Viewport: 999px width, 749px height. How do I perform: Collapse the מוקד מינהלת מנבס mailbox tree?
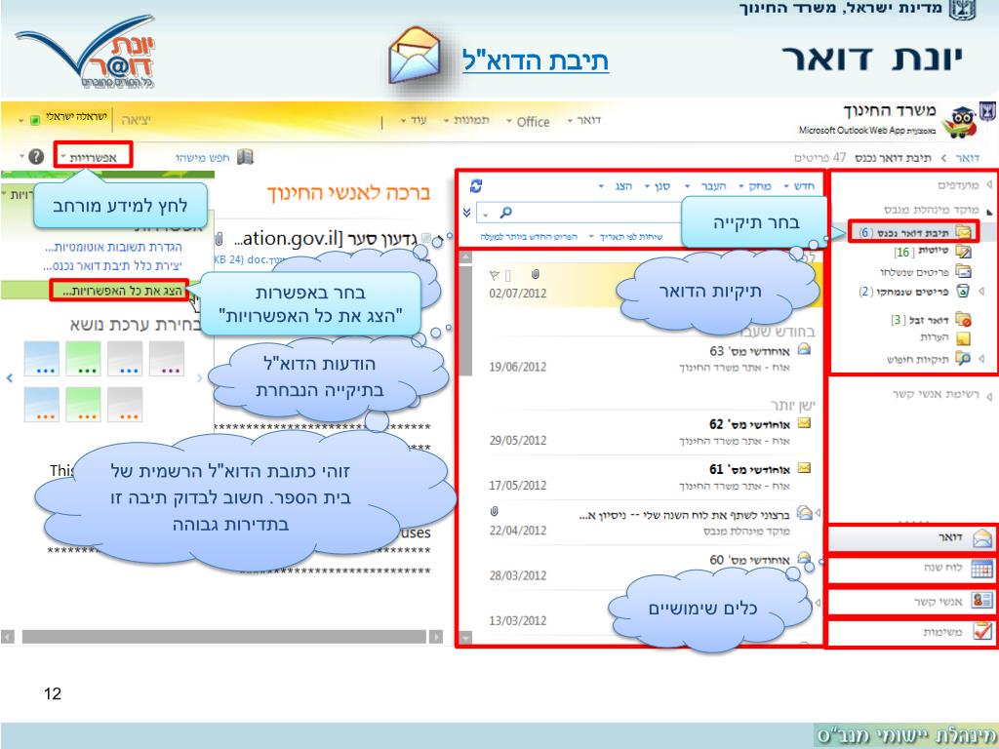pyautogui.click(x=989, y=211)
